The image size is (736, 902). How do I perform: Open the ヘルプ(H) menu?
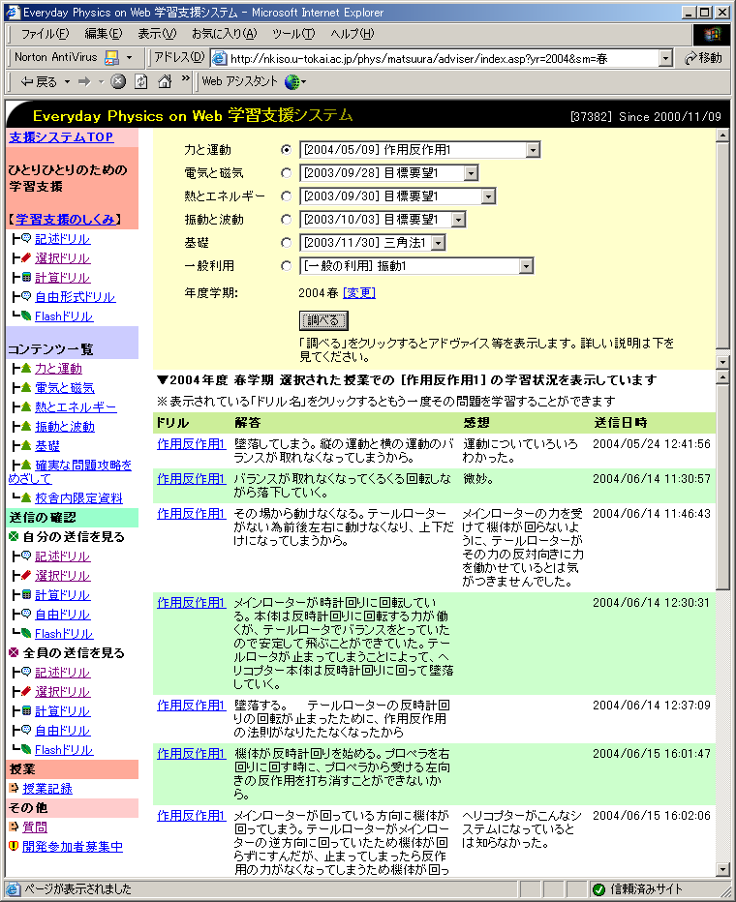353,34
